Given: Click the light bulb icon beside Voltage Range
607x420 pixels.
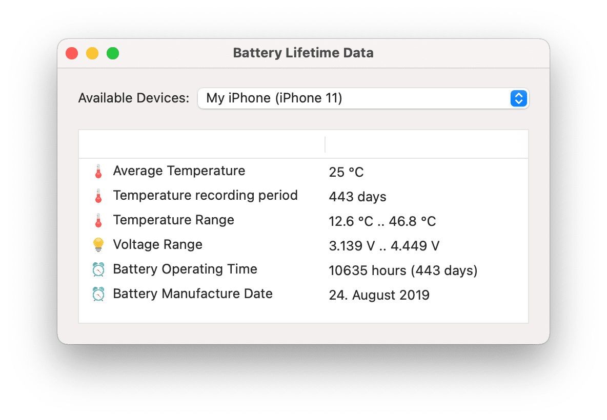Looking at the screenshot, I should coord(98,245).
